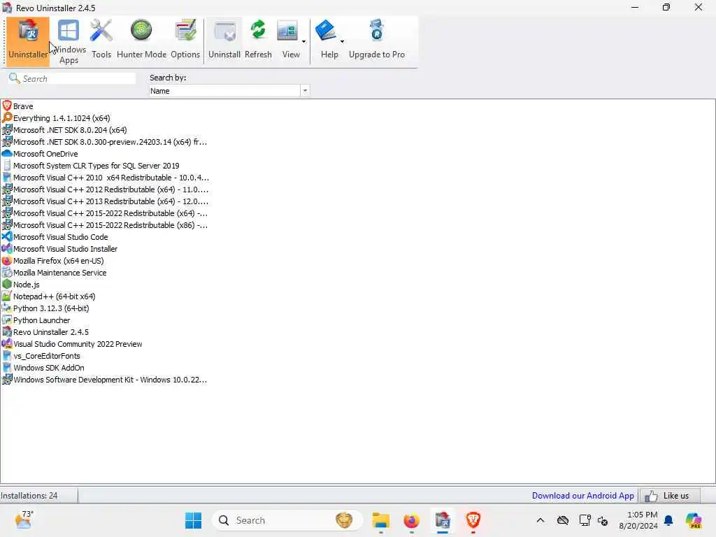Screen dimensions: 716x537
Task: Click the display network tray icon
Action: (585, 520)
